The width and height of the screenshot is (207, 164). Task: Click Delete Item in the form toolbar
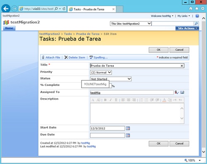tap(75, 57)
